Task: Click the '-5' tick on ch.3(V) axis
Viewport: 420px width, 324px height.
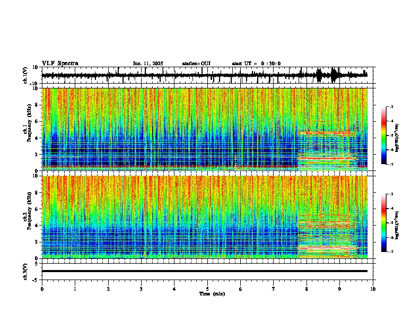Action: point(36,280)
